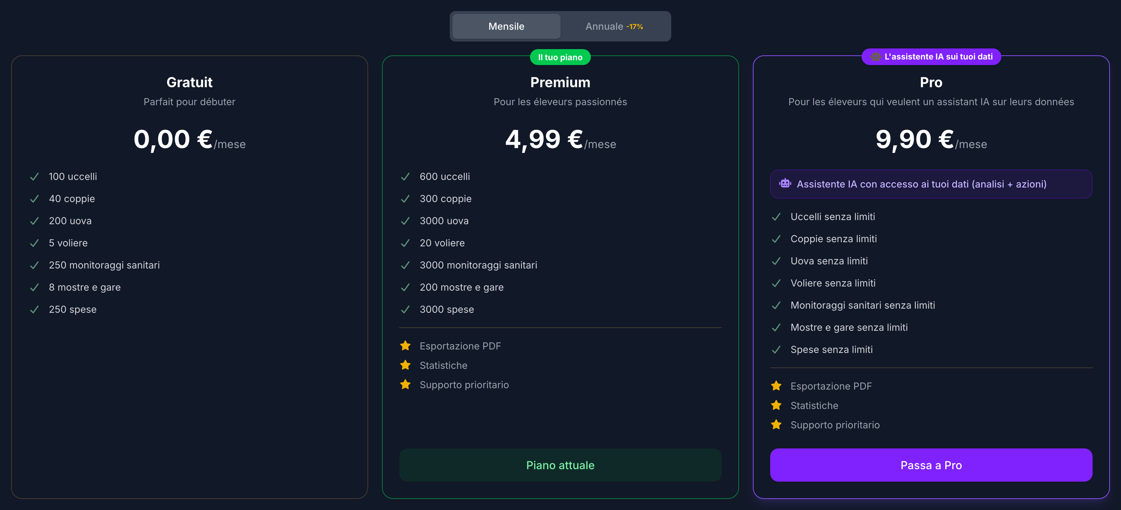Click the Premium price 4,99 €

tap(544, 139)
